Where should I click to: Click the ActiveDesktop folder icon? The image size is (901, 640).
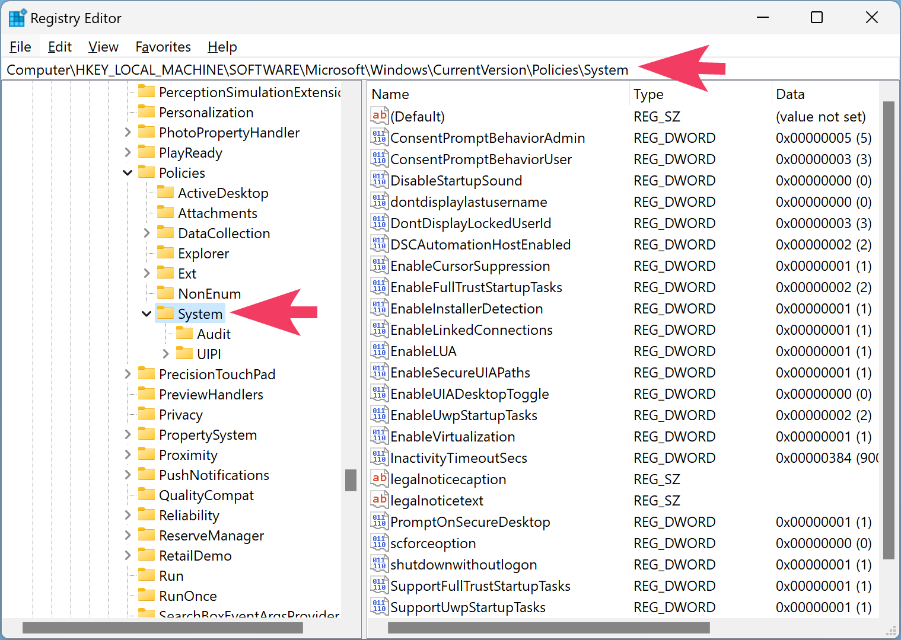click(165, 192)
